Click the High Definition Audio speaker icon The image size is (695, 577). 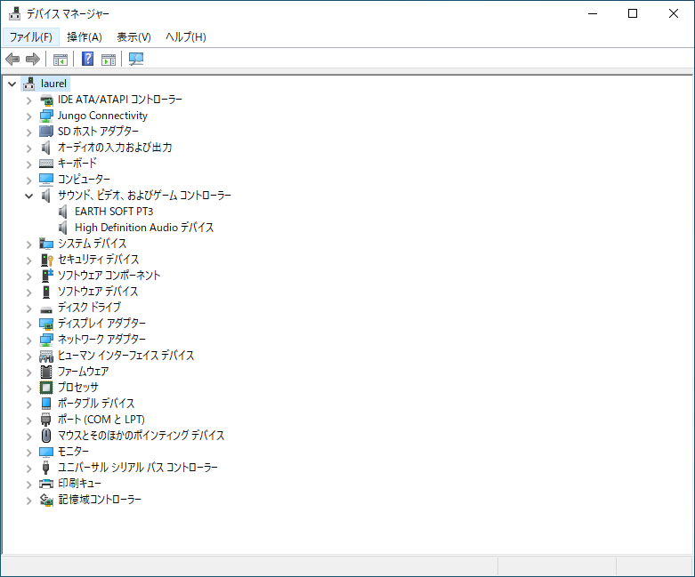(x=63, y=228)
